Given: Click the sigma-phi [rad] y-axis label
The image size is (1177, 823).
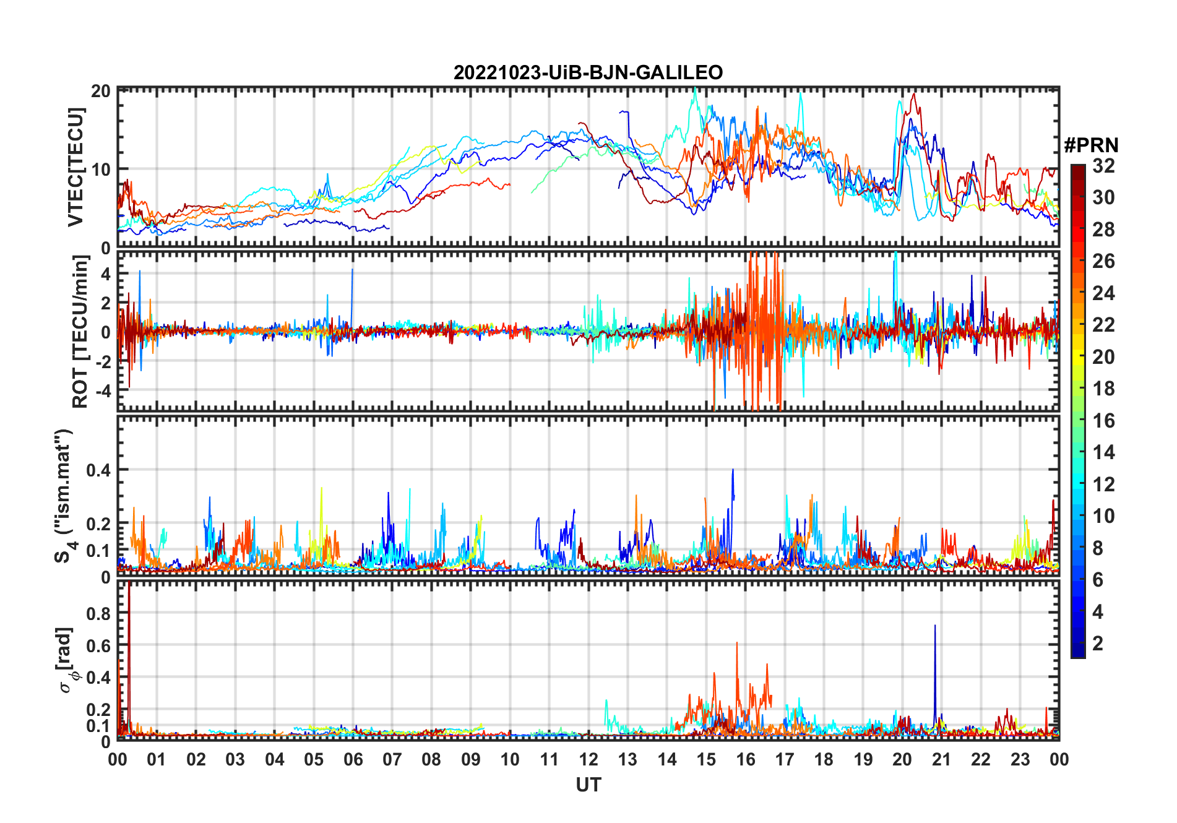Looking at the screenshot, I should 67,660.
